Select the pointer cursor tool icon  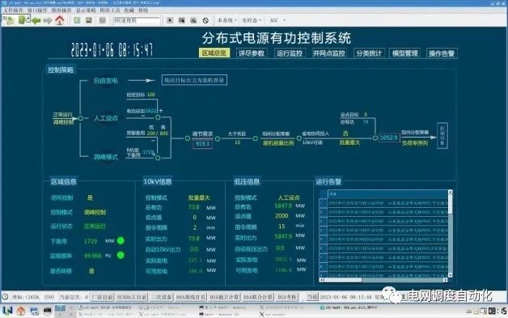(170, 20)
